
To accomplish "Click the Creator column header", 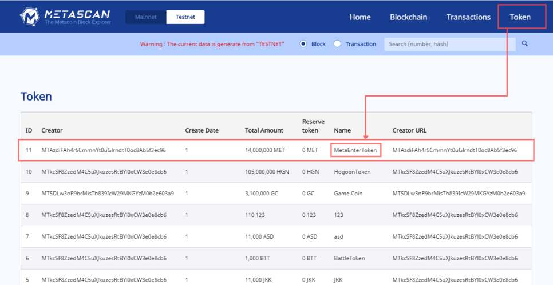I will 52,130.
